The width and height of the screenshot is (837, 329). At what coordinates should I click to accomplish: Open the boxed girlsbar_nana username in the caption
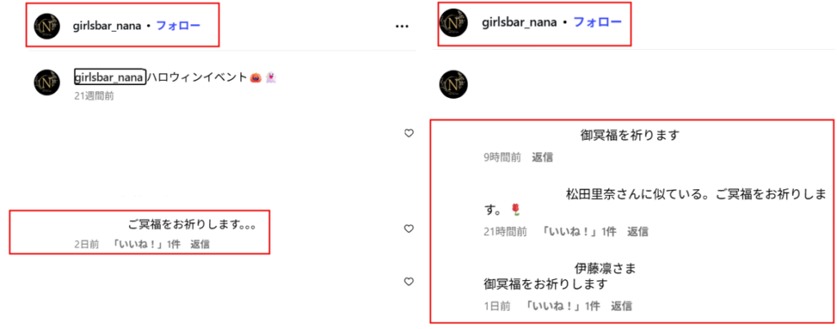110,78
